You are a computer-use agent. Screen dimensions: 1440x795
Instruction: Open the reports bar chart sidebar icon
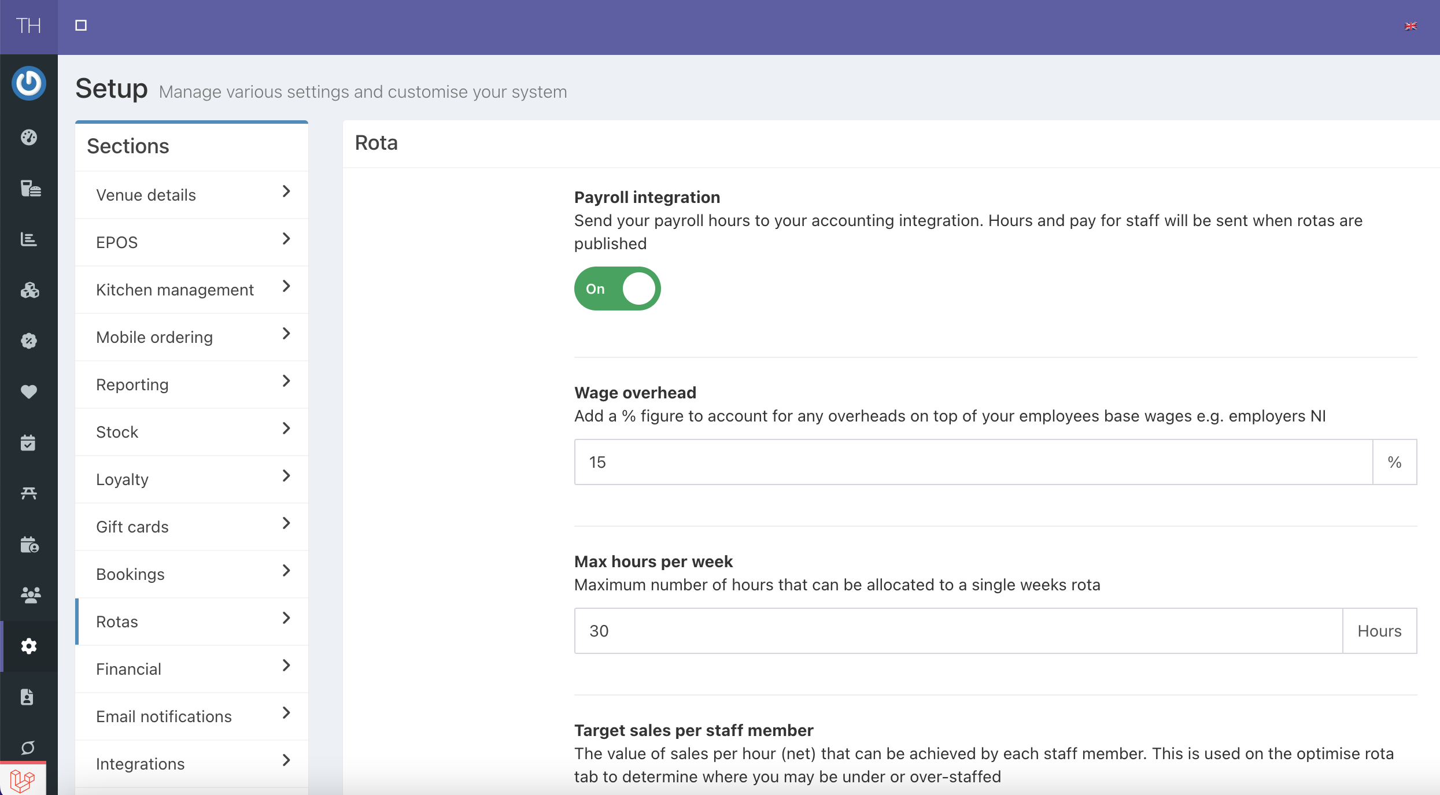[x=29, y=239]
